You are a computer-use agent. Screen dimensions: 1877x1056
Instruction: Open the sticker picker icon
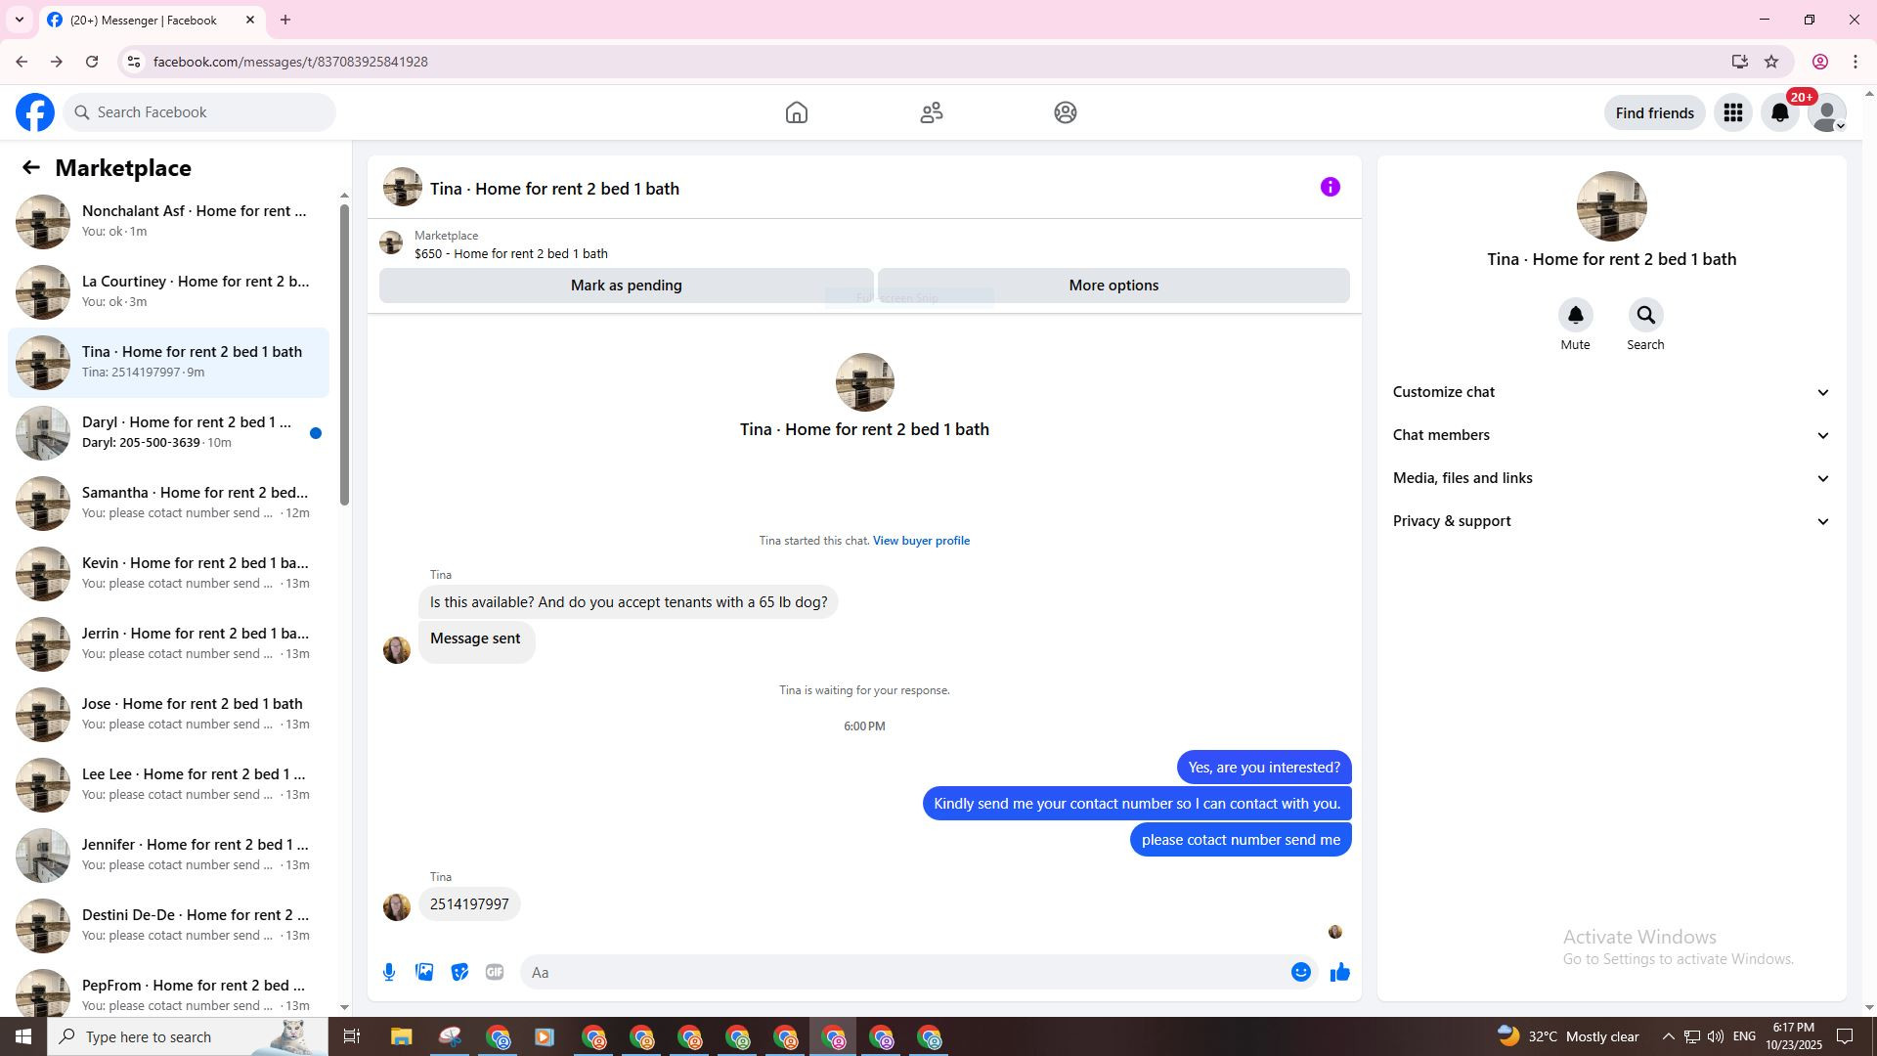click(459, 972)
